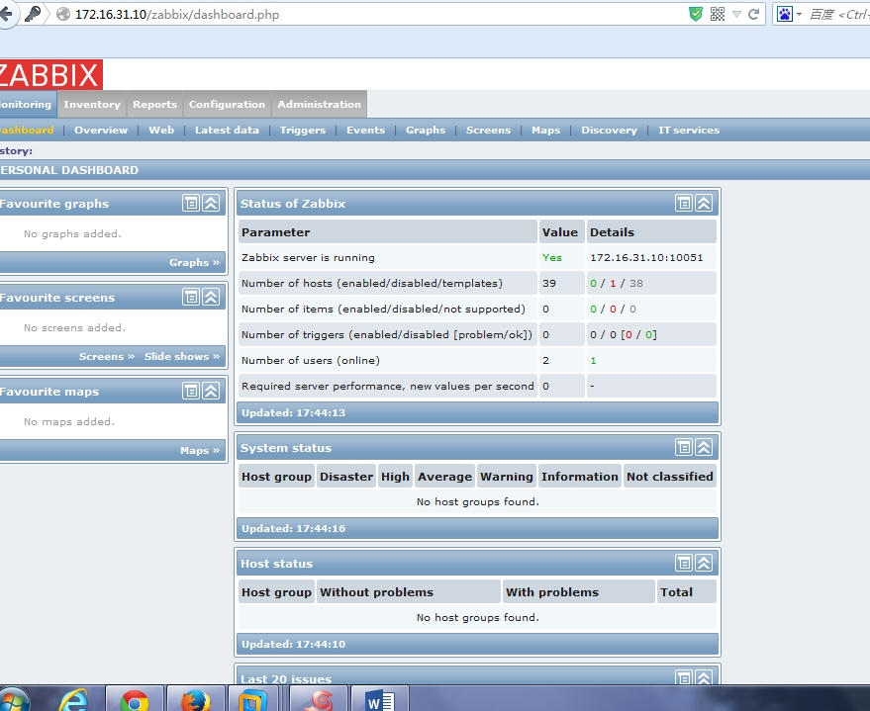Screen dimensions: 870x711
Task: Open the Baidu search engine selector
Action: (x=789, y=14)
